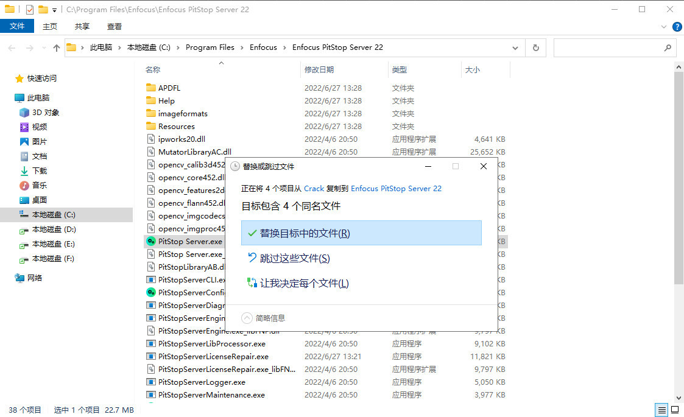Select the PitStopServerCLI.exe file icon
The width and height of the screenshot is (684, 417).
(x=151, y=279)
